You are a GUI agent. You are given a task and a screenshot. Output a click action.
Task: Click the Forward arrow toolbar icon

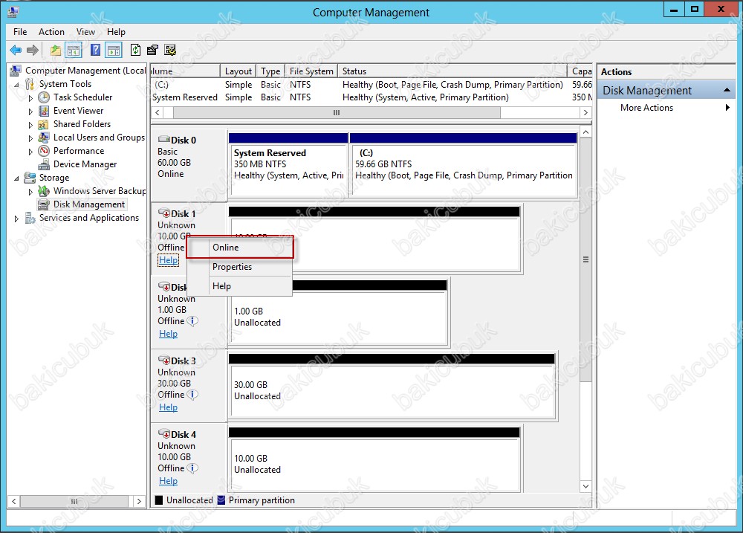33,51
